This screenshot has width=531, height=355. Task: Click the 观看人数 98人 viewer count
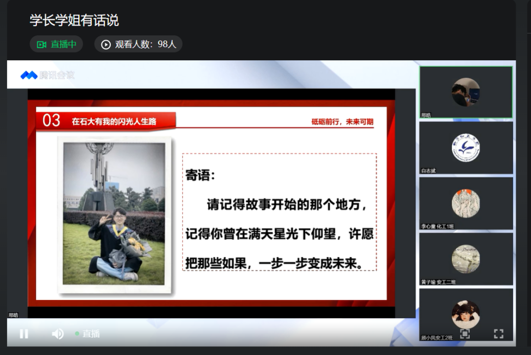(138, 44)
